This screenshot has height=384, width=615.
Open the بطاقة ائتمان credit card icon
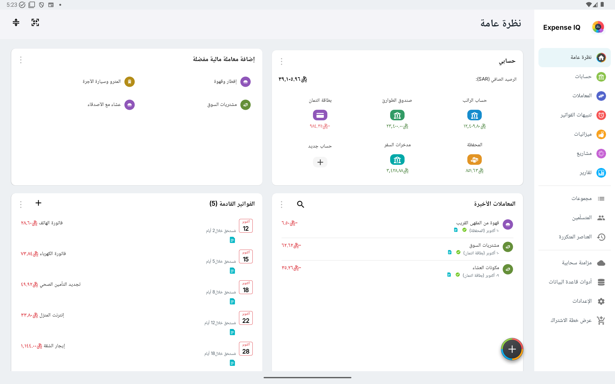[x=320, y=115]
